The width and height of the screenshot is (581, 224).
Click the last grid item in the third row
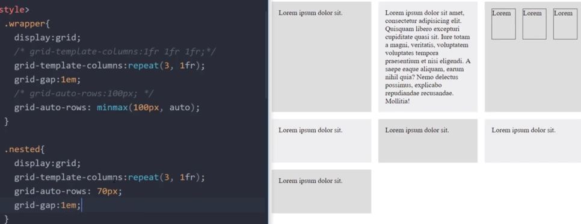pos(321,191)
